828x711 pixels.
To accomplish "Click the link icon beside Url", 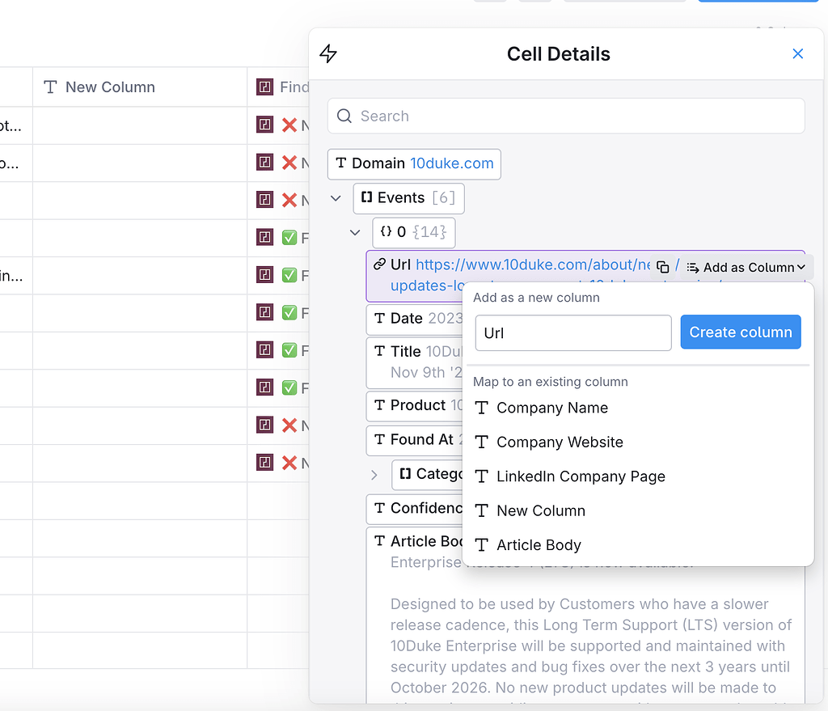I will point(379,265).
